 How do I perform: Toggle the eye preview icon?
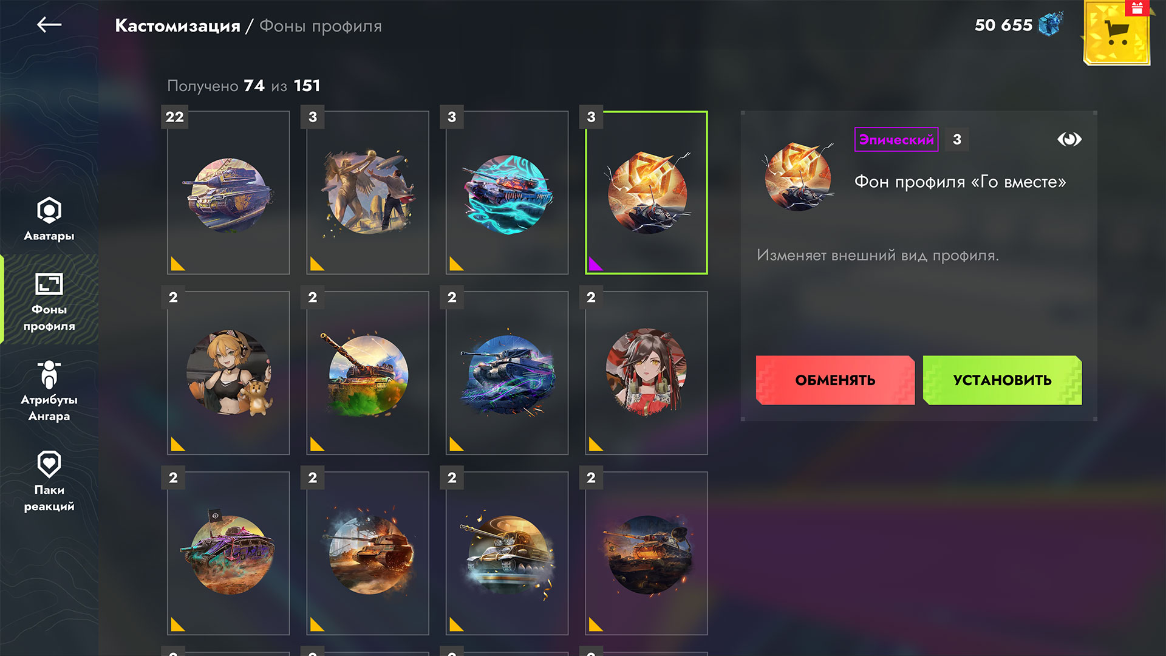coord(1069,140)
